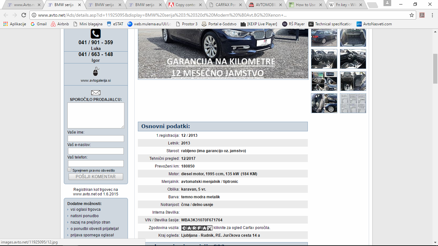Click the www.avto.net link under Registriran kot trgovec

[85, 194]
